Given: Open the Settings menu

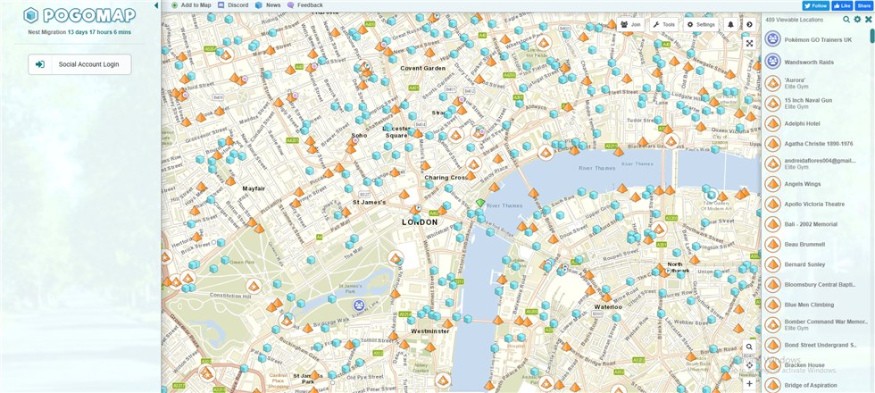Looking at the screenshot, I should pyautogui.click(x=700, y=25).
